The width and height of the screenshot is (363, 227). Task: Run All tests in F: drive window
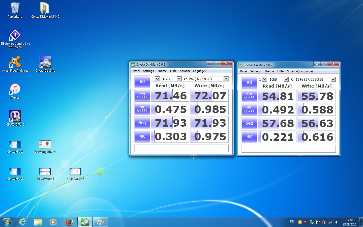pyautogui.click(x=142, y=82)
